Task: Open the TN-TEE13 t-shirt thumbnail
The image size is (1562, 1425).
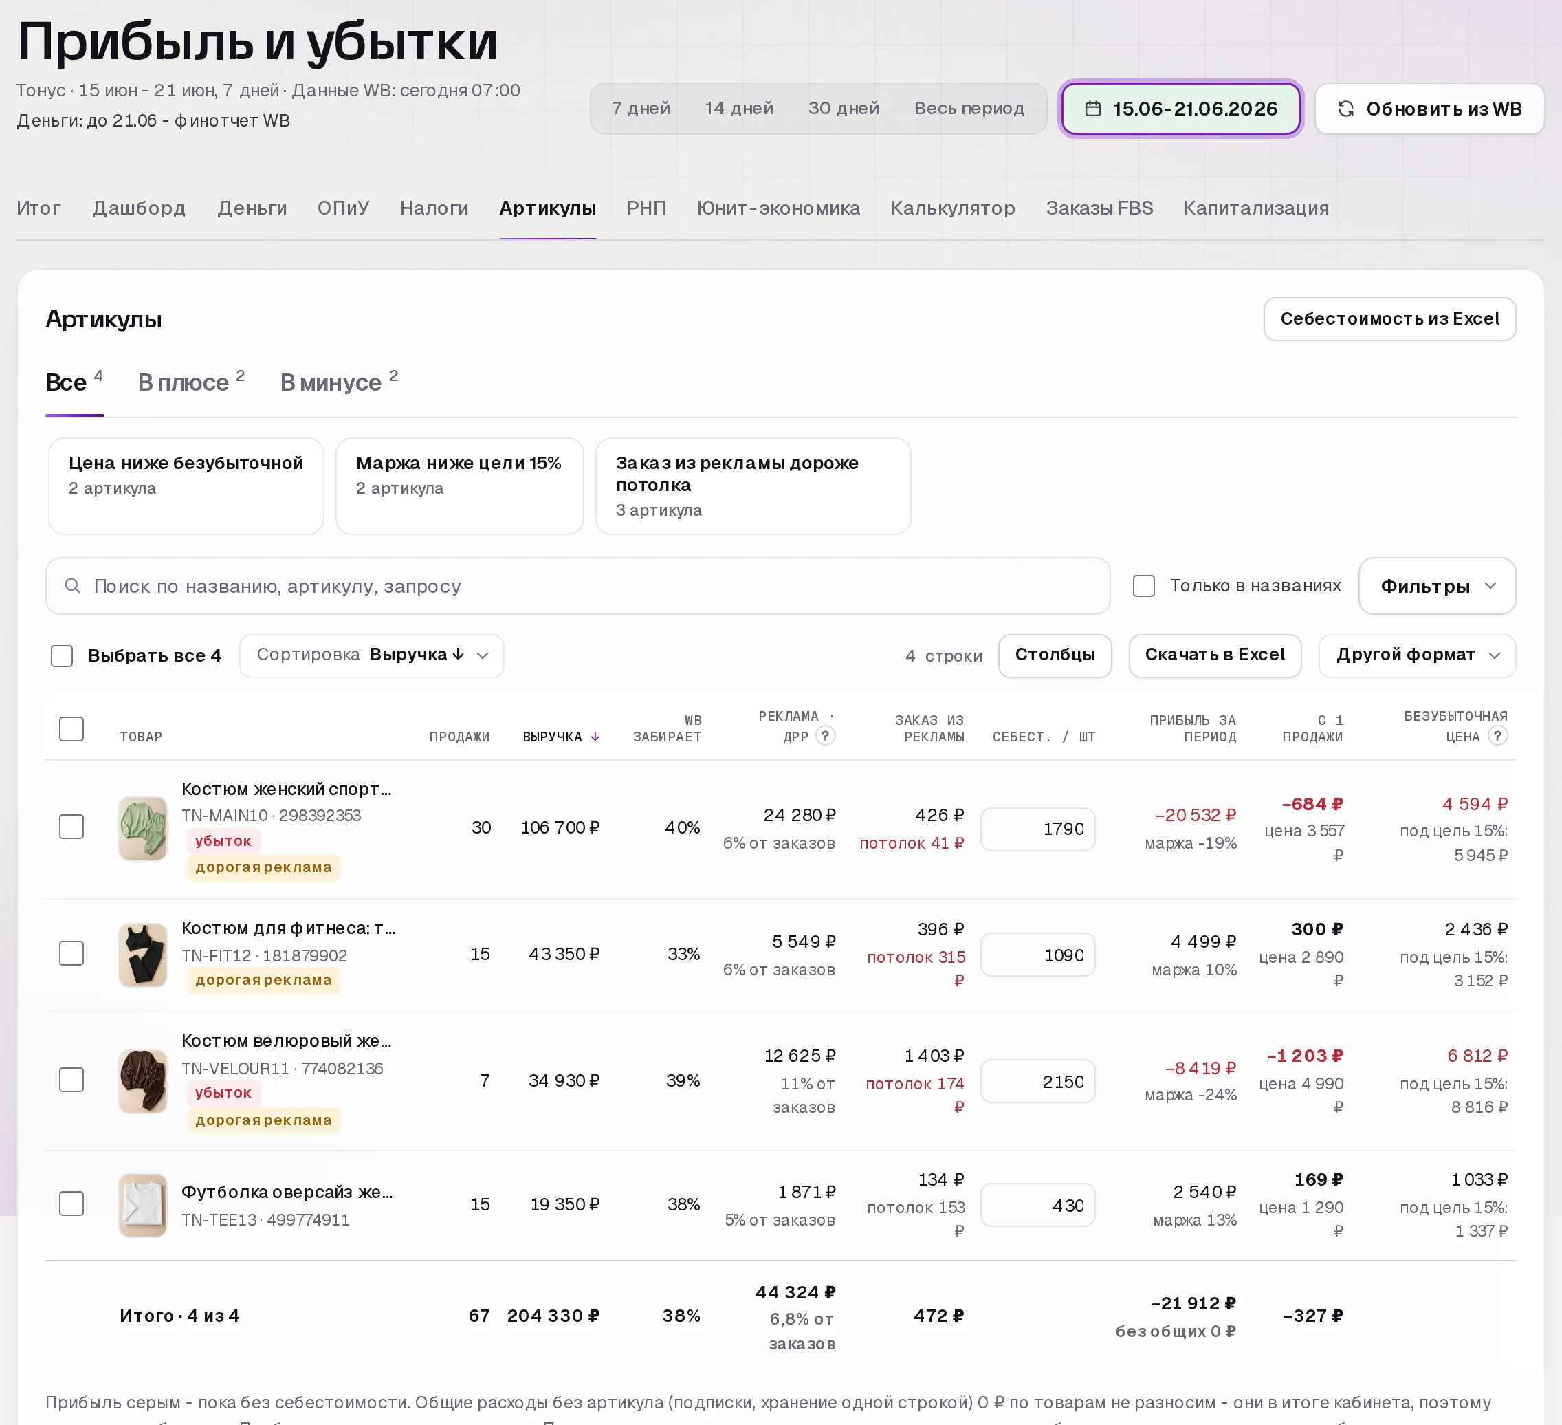Action: pos(142,1205)
